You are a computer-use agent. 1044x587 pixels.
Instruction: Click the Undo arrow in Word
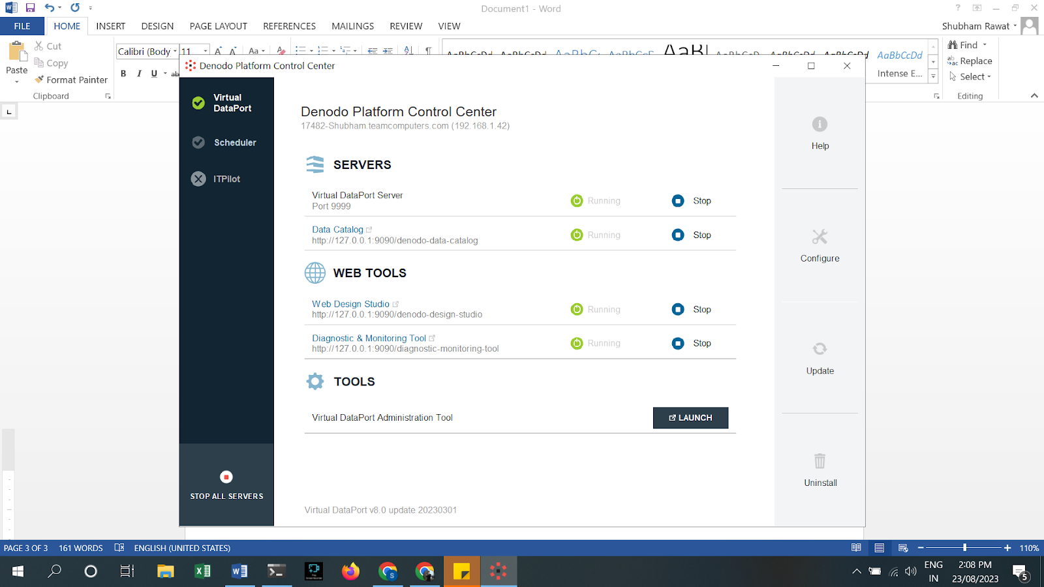(50, 8)
